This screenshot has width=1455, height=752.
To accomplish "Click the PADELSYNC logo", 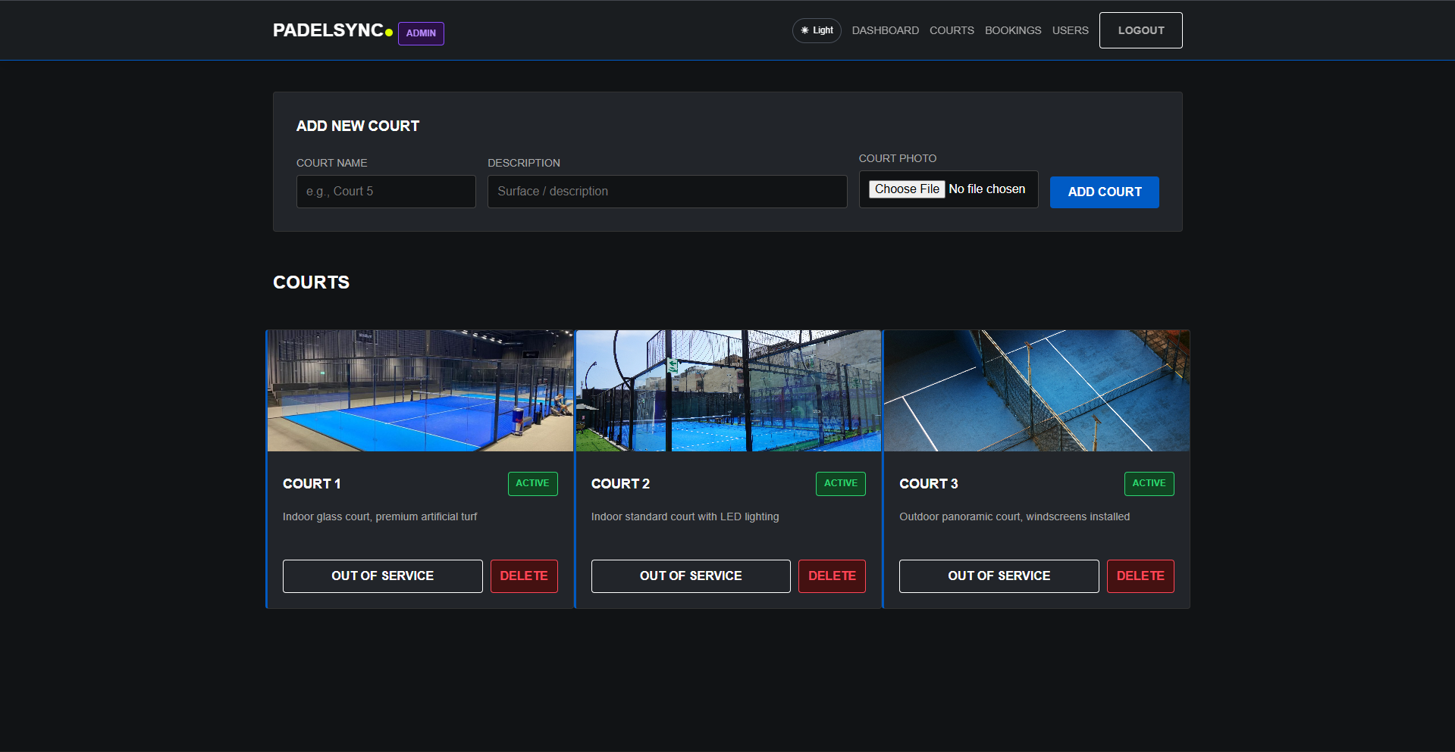I will [x=333, y=30].
